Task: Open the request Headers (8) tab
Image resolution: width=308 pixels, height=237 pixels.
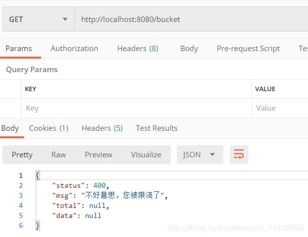Action: 138,49
